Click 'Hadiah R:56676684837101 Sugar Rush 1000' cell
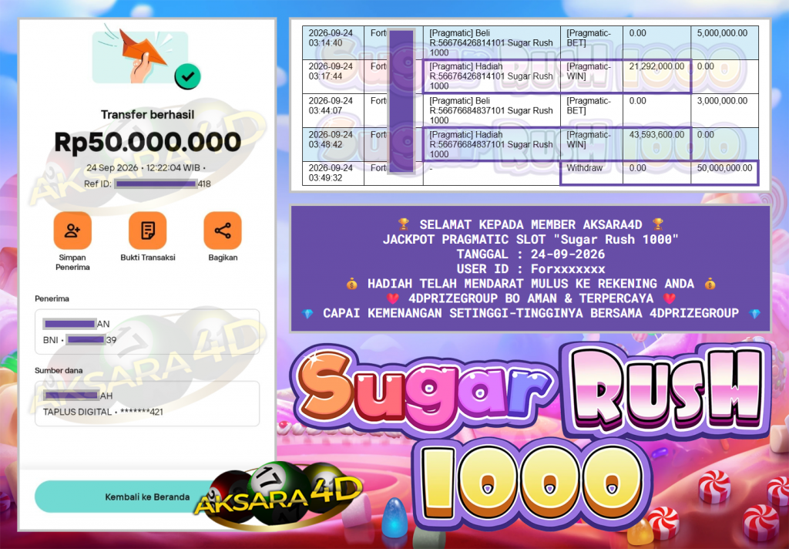 click(492, 144)
